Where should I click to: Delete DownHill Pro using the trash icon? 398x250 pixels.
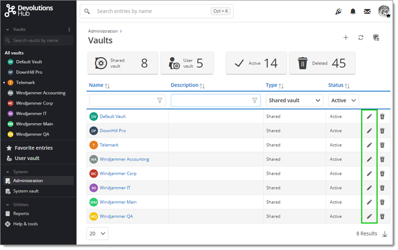tap(382, 130)
